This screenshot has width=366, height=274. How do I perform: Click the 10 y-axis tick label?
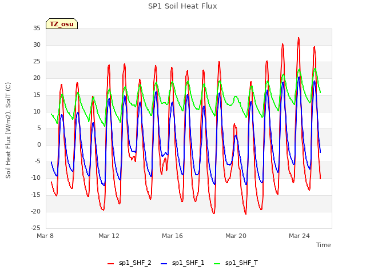point(37,112)
